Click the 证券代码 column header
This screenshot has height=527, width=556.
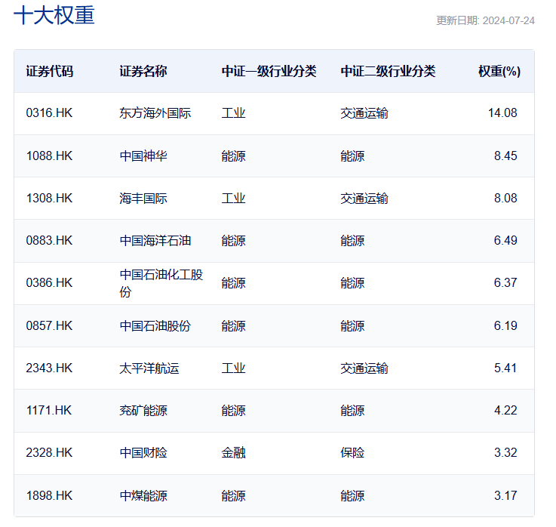click(49, 71)
